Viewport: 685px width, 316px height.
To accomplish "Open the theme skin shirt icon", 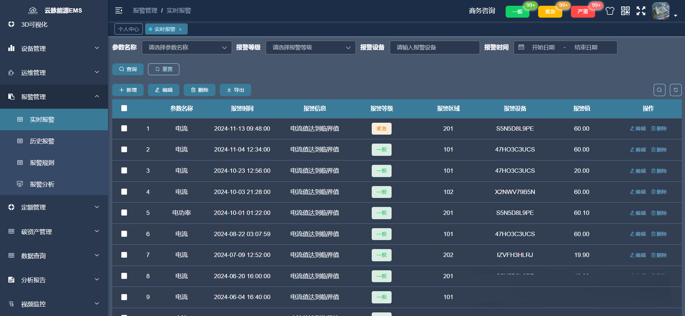I will (x=610, y=11).
